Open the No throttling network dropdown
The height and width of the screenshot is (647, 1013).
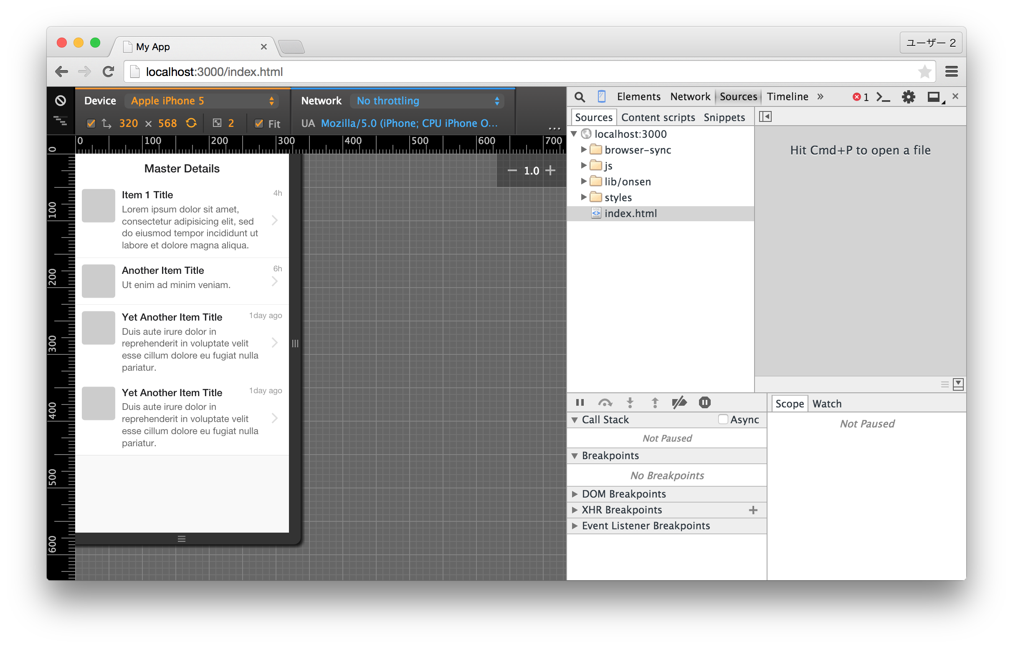pos(428,101)
